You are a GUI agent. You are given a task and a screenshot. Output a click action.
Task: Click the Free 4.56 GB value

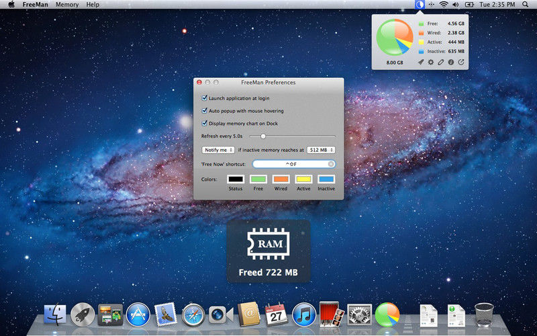tap(456, 24)
